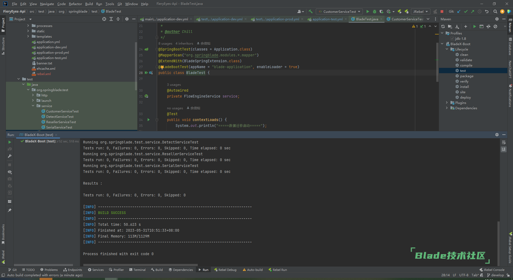This screenshot has width=513, height=280.
Task: Stop the running process with the red square
Action: click(x=442, y=11)
